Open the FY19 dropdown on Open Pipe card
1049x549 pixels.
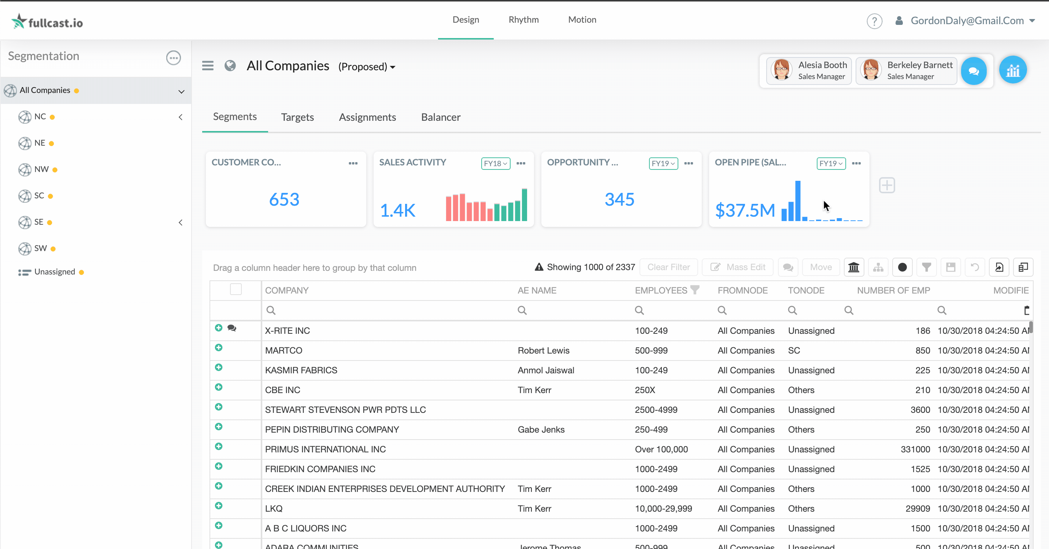831,164
